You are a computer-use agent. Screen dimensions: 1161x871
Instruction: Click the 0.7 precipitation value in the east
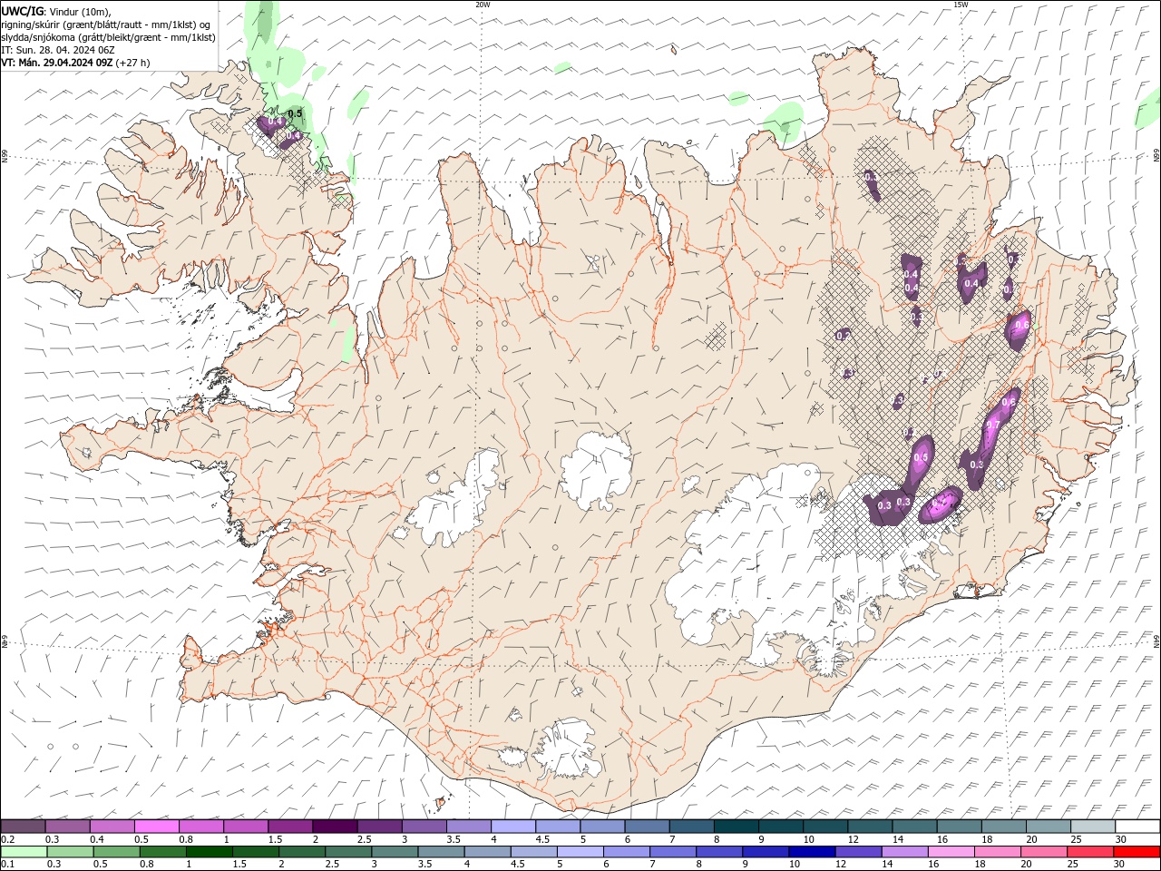click(x=993, y=426)
